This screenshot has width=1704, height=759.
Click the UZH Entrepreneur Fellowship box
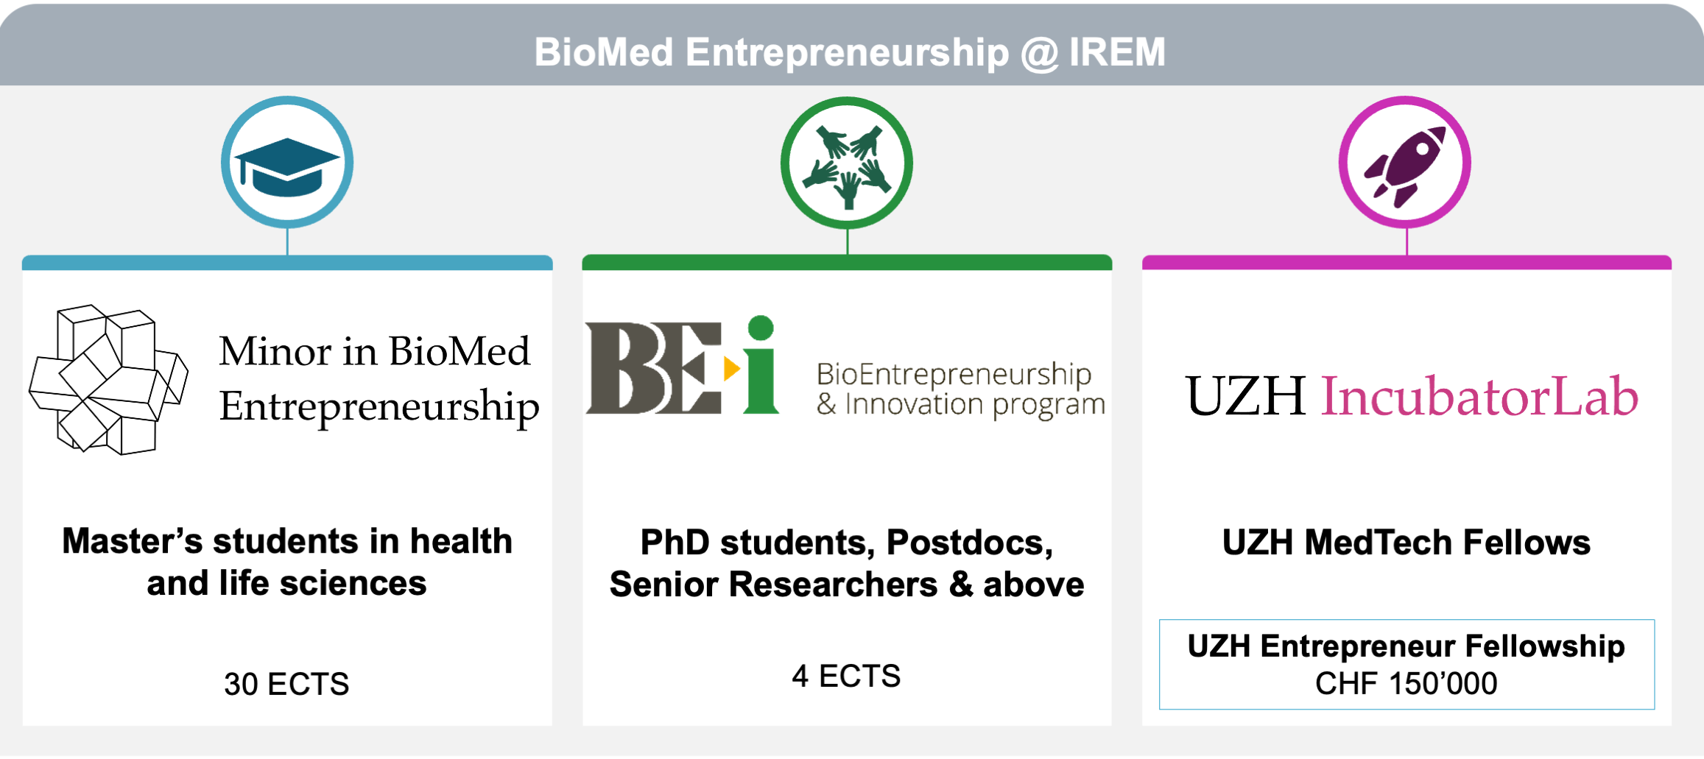[1406, 664]
